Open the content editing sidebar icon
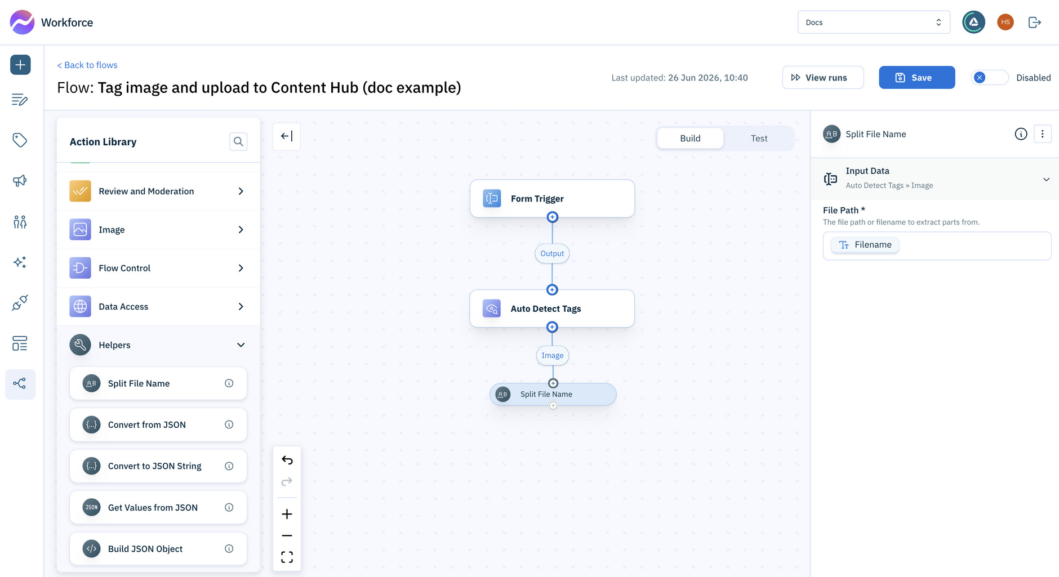This screenshot has width=1059, height=577. tap(20, 100)
